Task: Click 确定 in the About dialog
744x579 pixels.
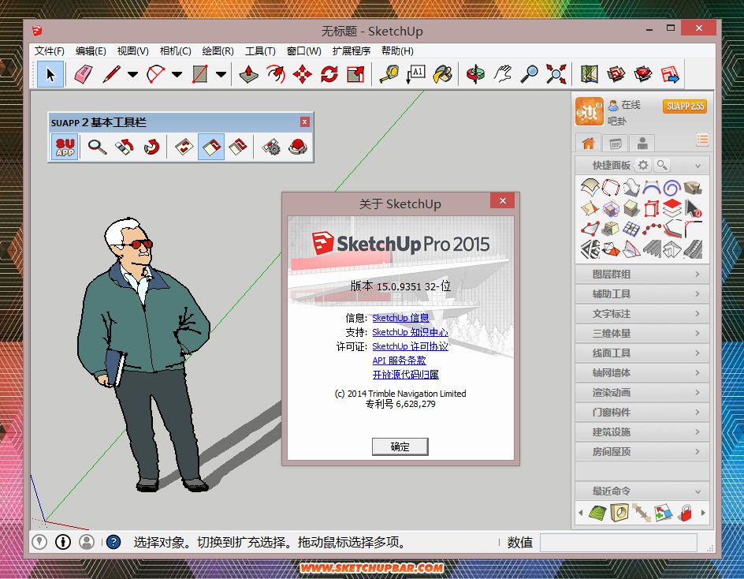Action: (400, 446)
